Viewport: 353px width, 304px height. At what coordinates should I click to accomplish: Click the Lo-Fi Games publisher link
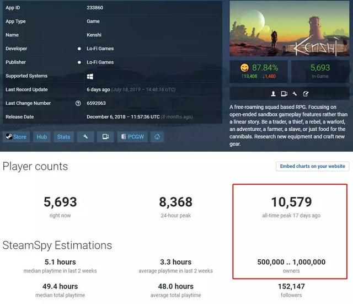100,62
